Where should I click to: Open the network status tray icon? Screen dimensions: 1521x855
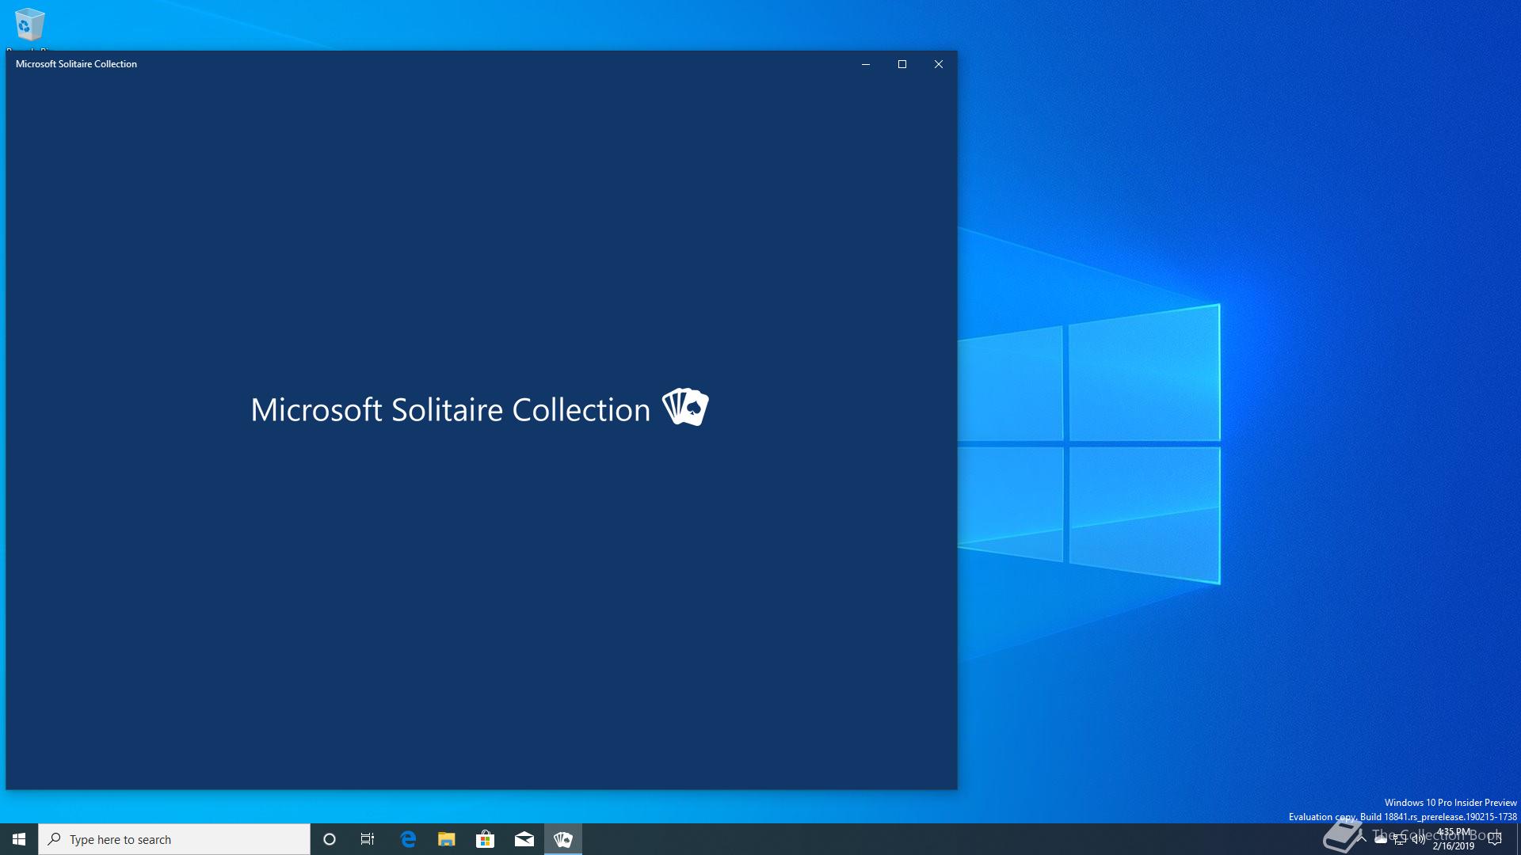(1400, 839)
